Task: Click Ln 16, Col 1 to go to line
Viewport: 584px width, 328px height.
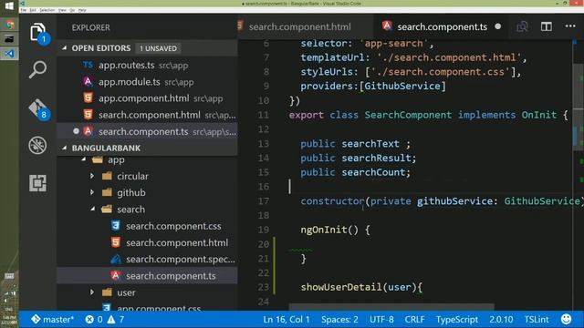Action: click(x=286, y=320)
